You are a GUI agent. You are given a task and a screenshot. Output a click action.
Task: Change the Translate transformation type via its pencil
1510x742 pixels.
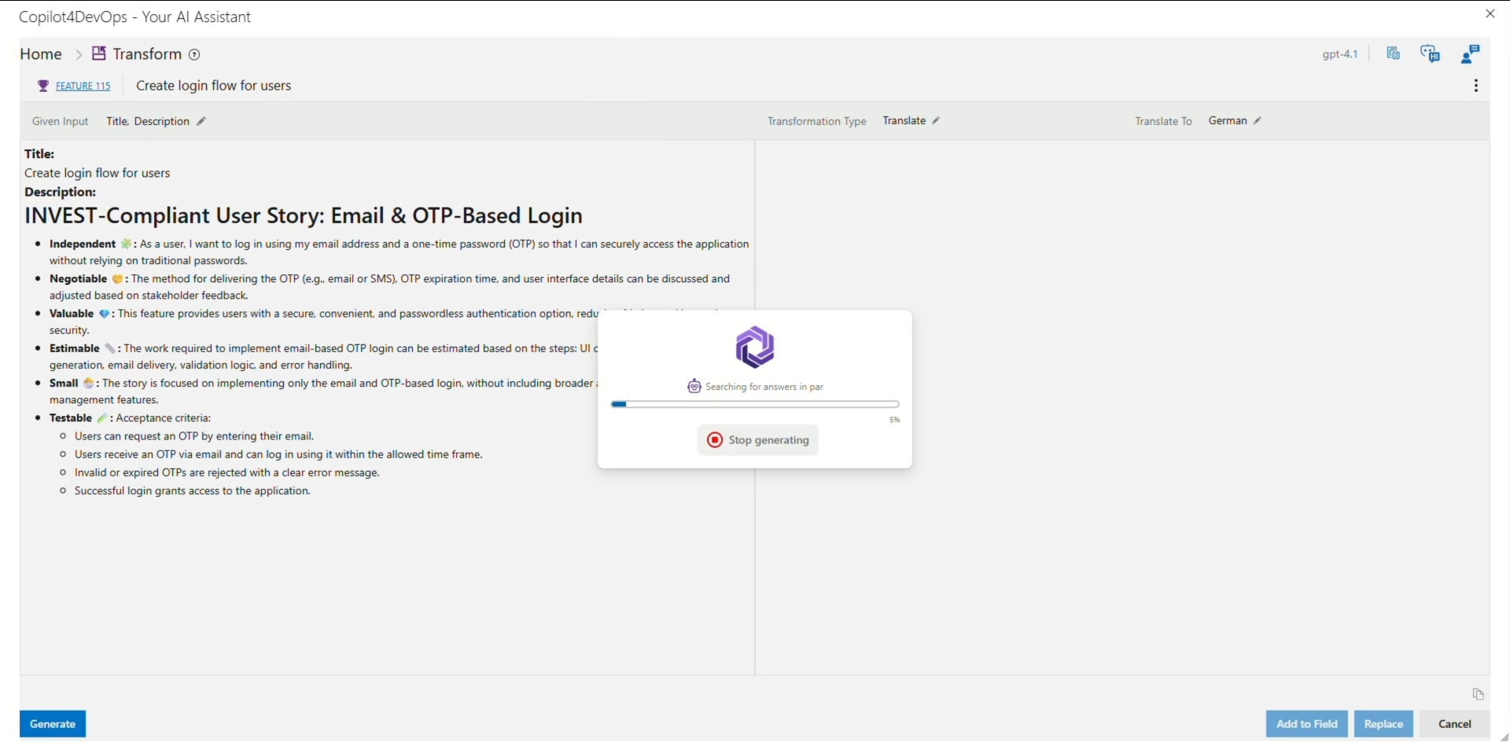pos(937,120)
